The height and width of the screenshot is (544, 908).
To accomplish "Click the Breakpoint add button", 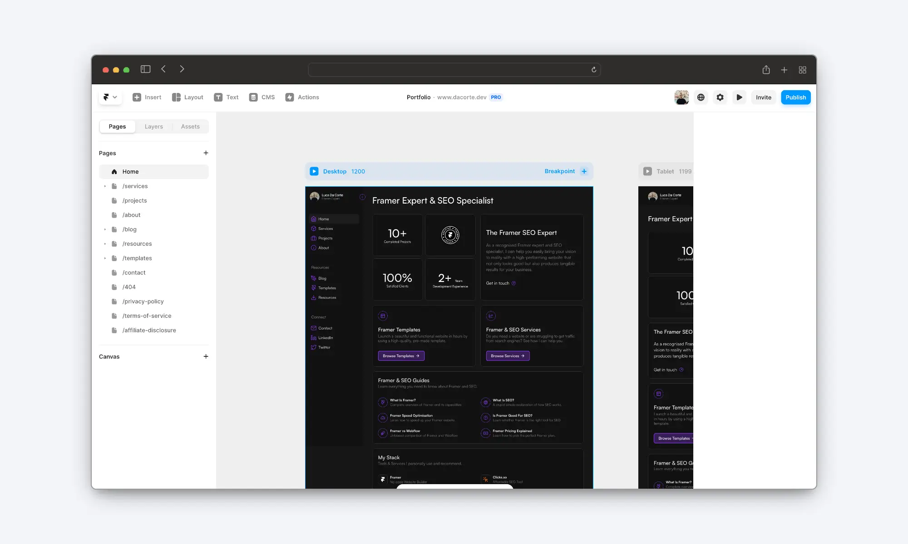I will (x=584, y=171).
